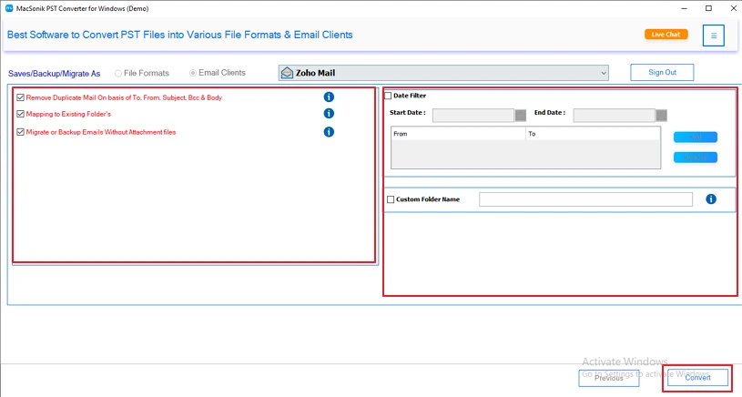Click the Convert button
The height and width of the screenshot is (397, 742).
point(697,378)
